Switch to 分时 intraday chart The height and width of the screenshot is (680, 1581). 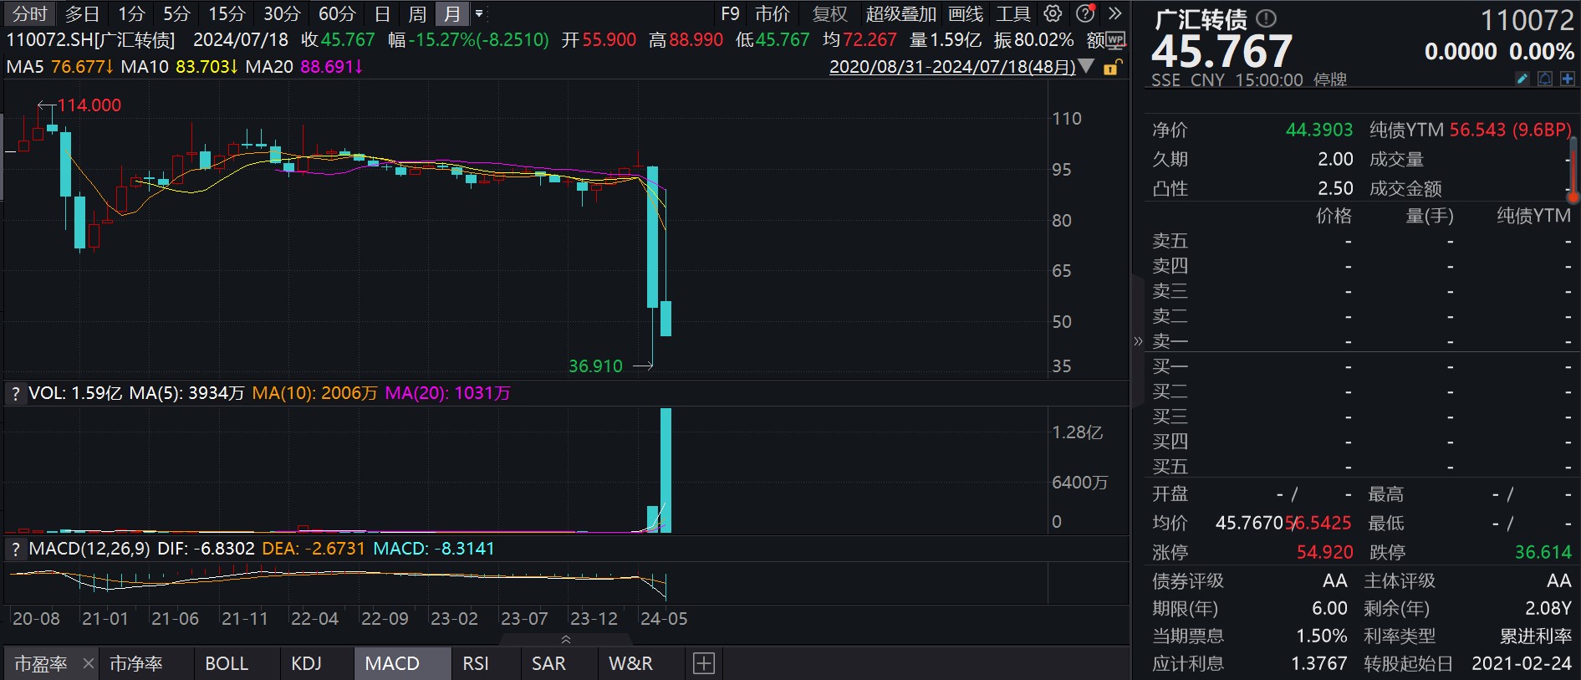coord(30,13)
